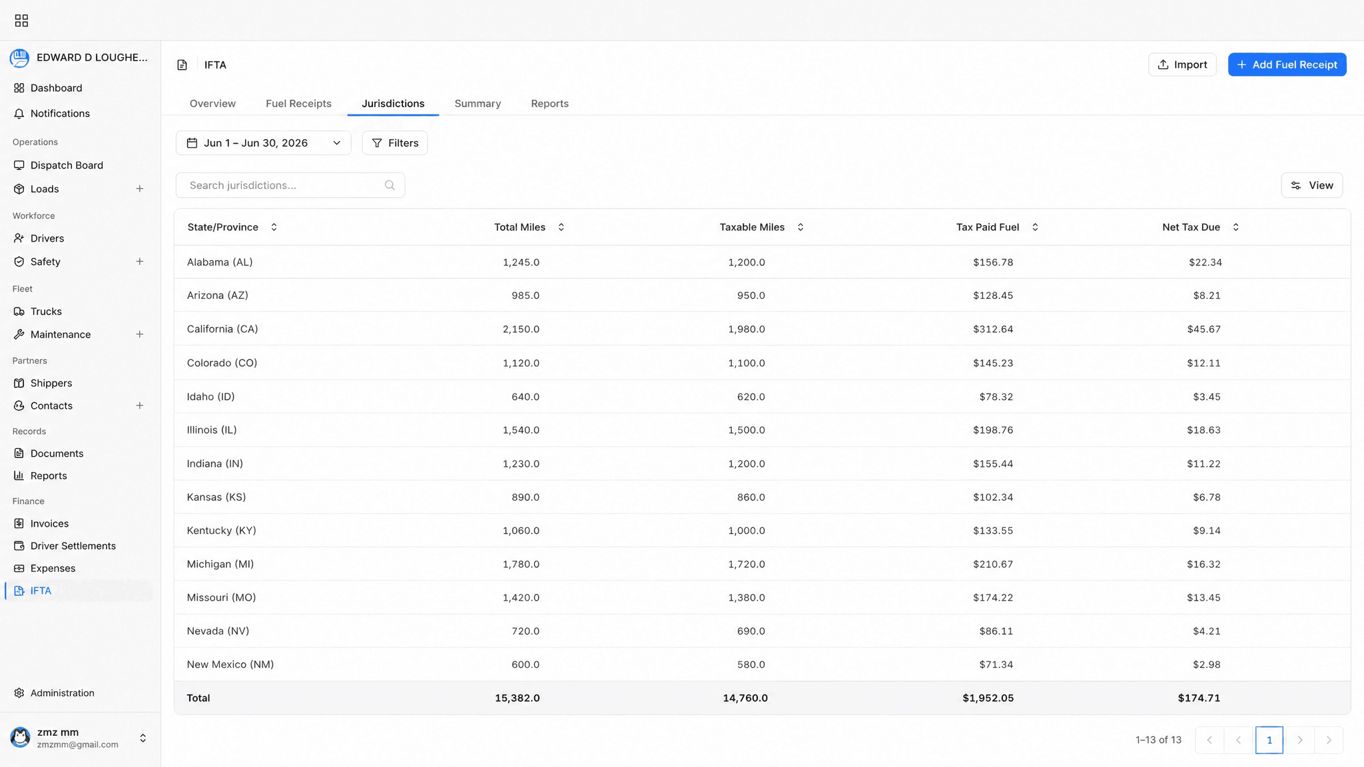Switch to the Fuel Receipts tab
Image resolution: width=1364 pixels, height=767 pixels.
[x=298, y=103]
